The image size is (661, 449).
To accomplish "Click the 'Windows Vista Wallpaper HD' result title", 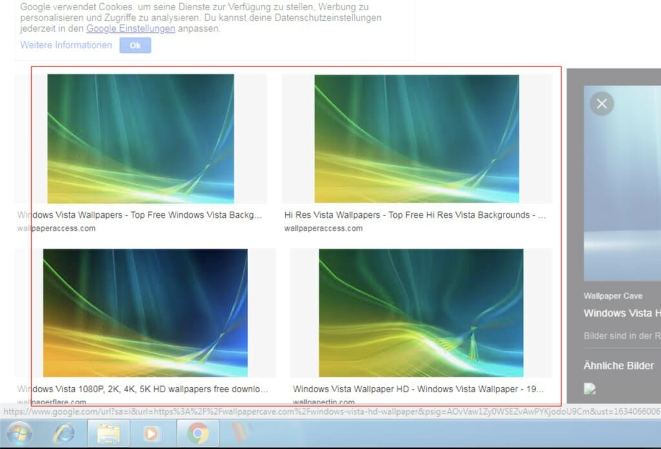I will coord(418,389).
